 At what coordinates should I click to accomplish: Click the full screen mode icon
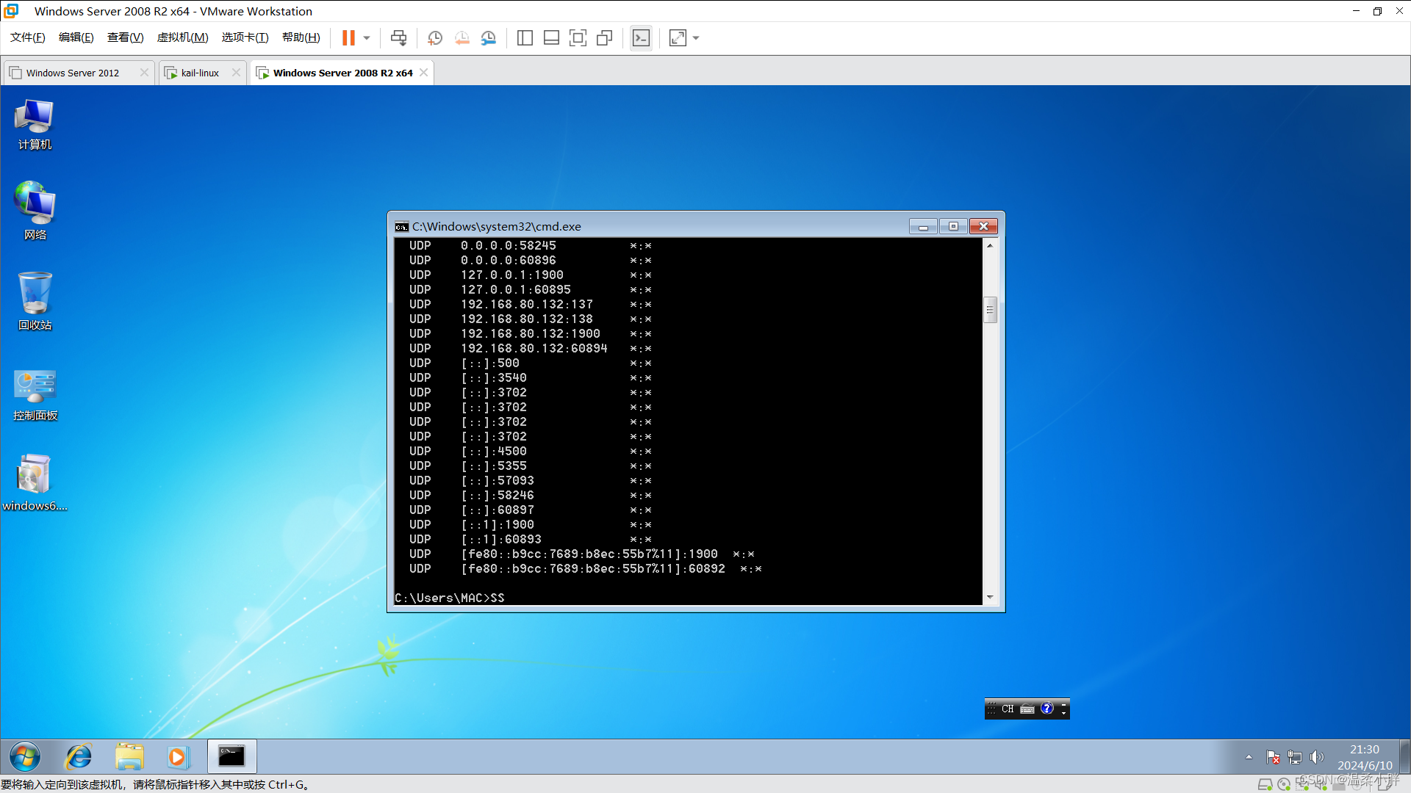[x=678, y=37]
